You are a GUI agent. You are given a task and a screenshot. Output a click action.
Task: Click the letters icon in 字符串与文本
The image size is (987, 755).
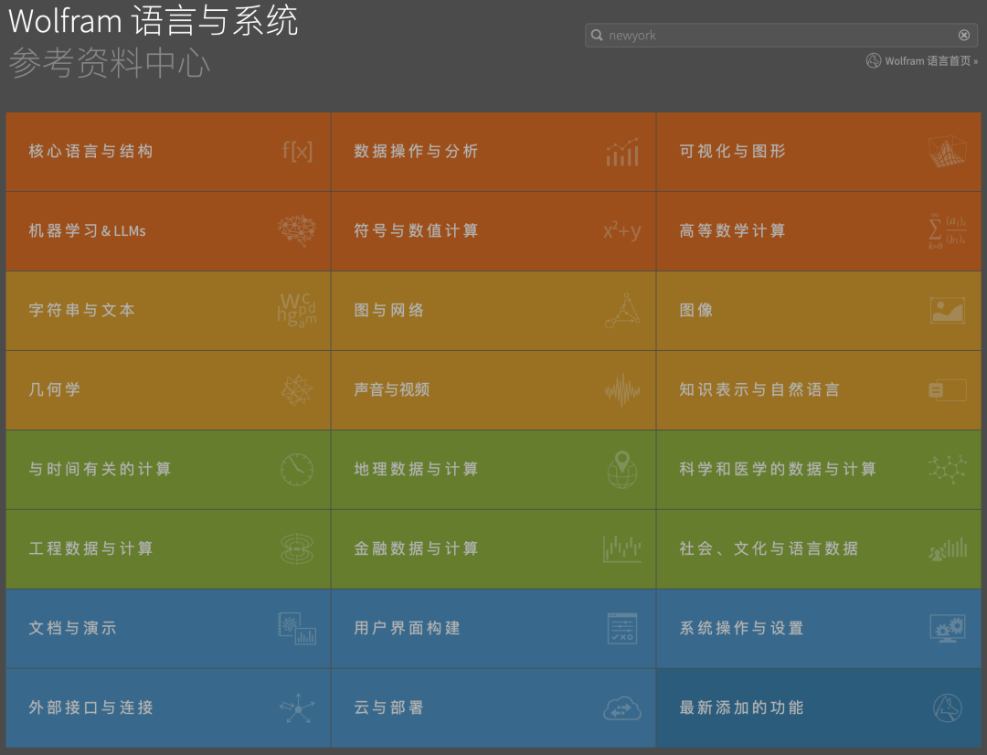point(297,310)
